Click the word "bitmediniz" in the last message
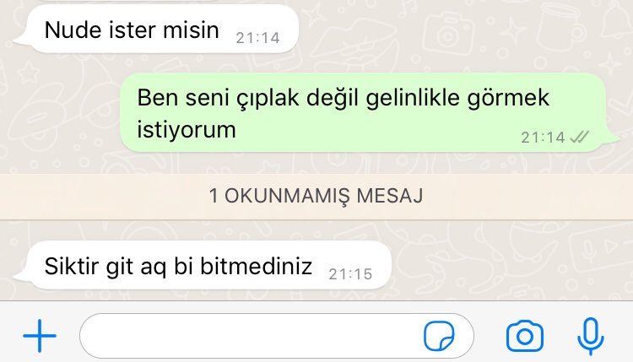Image resolution: width=633 pixels, height=362 pixels. point(256,266)
